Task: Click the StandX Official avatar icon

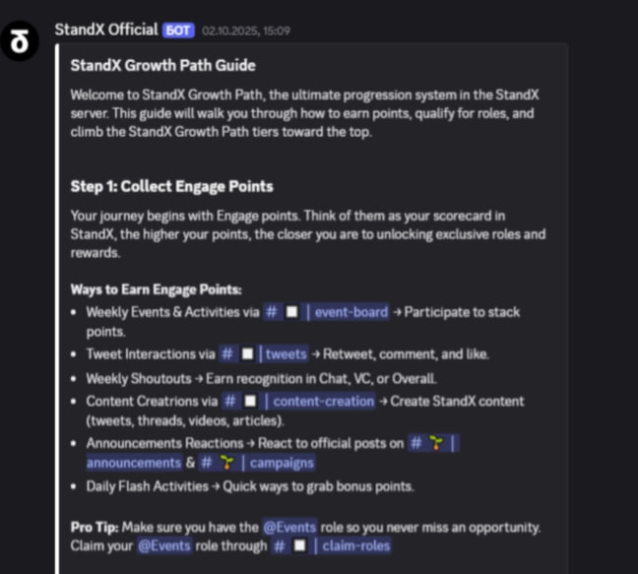Action: (x=19, y=41)
